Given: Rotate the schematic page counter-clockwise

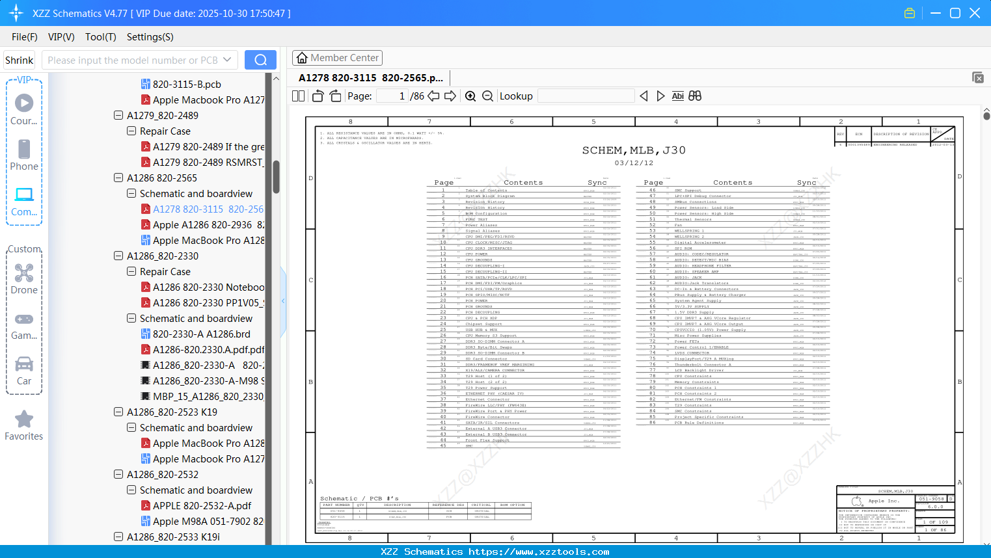Looking at the screenshot, I should click(x=318, y=96).
